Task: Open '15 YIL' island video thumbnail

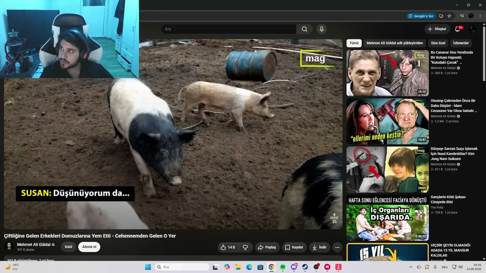Action: click(x=387, y=252)
